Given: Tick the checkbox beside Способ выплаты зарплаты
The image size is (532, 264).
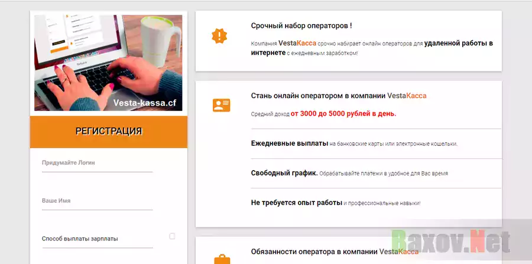Looking at the screenshot, I should click(x=172, y=236).
